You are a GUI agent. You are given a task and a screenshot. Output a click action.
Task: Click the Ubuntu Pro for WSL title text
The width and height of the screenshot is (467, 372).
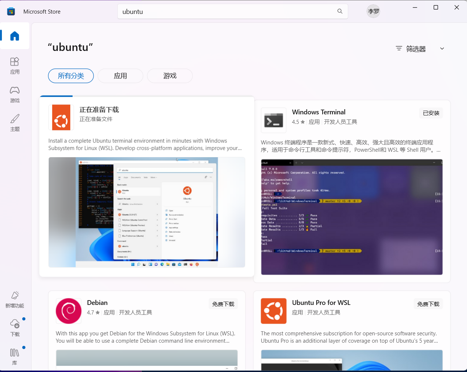coord(321,303)
